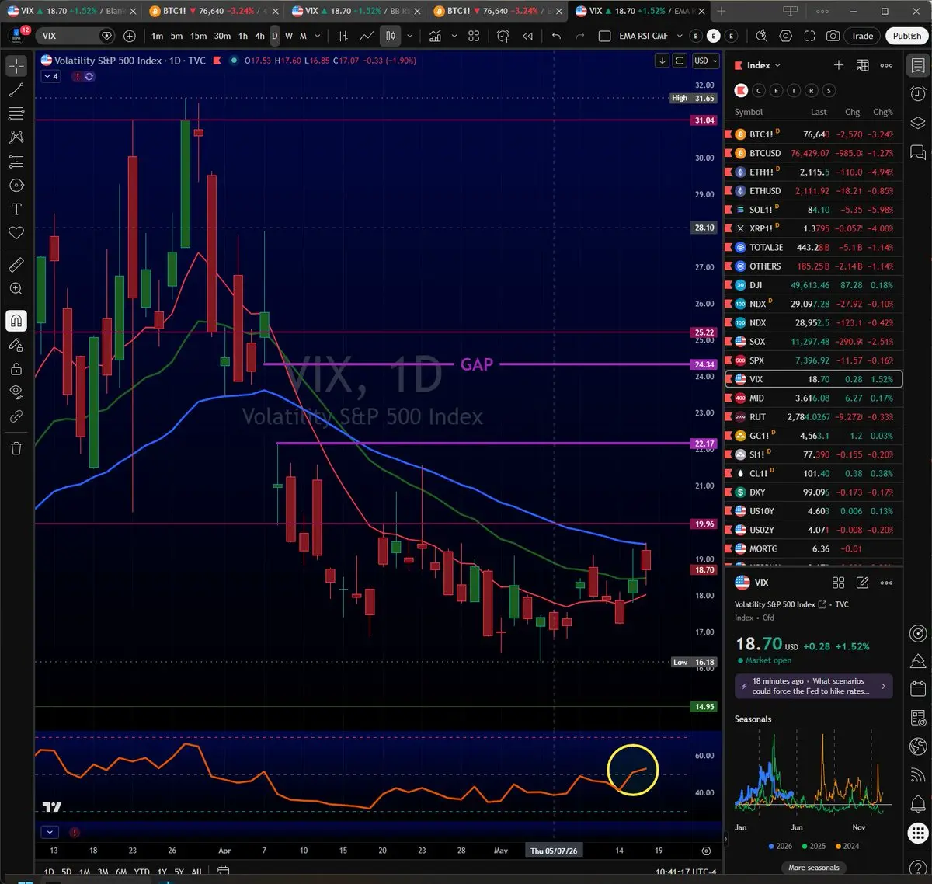
Task: Expand the favorite indicators dropdown arrow
Action: 455,36
